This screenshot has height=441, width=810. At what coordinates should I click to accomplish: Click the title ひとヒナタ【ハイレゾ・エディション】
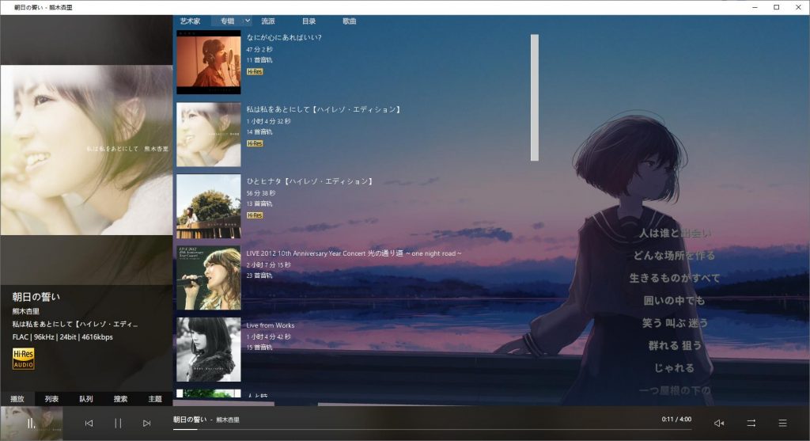pyautogui.click(x=310, y=181)
